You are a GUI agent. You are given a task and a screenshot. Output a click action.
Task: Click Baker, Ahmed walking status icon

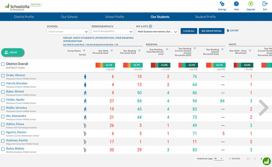click(x=85, y=93)
